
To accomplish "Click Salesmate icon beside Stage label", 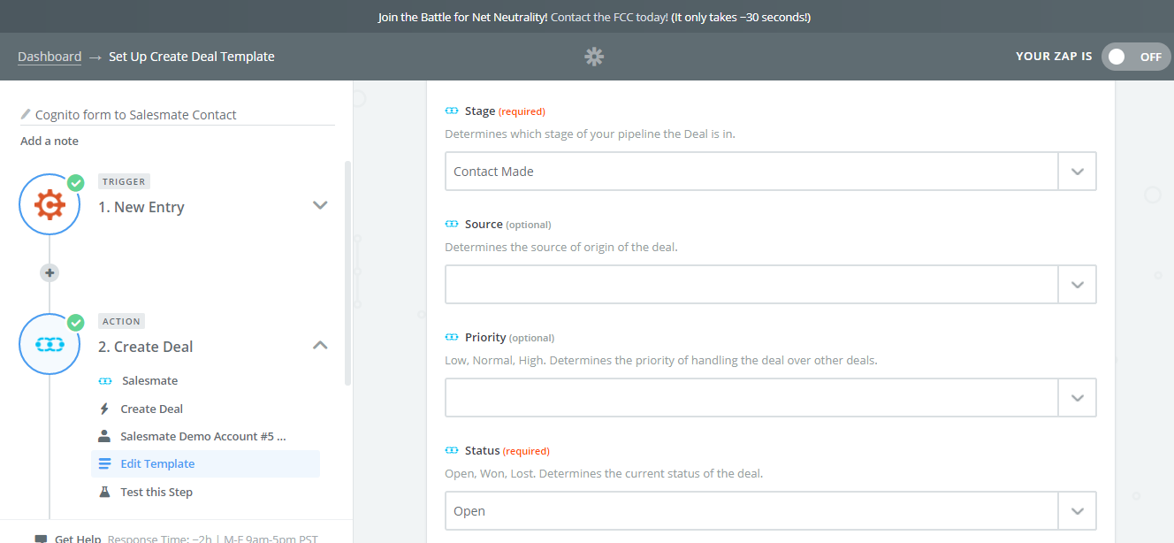I will [452, 111].
